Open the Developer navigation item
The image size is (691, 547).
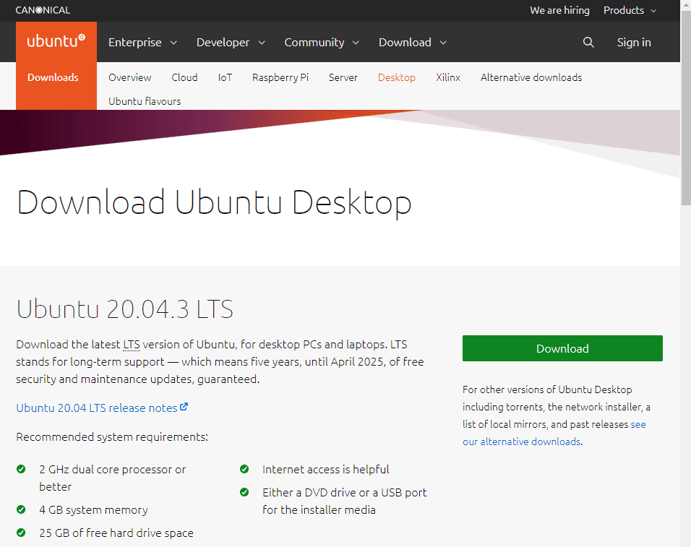(223, 43)
